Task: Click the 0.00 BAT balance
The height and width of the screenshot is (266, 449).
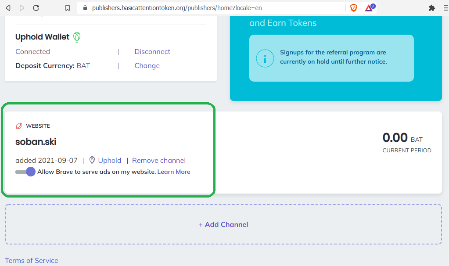Action: coord(402,138)
